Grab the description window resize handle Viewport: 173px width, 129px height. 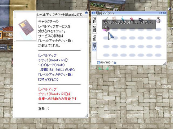(86, 116)
